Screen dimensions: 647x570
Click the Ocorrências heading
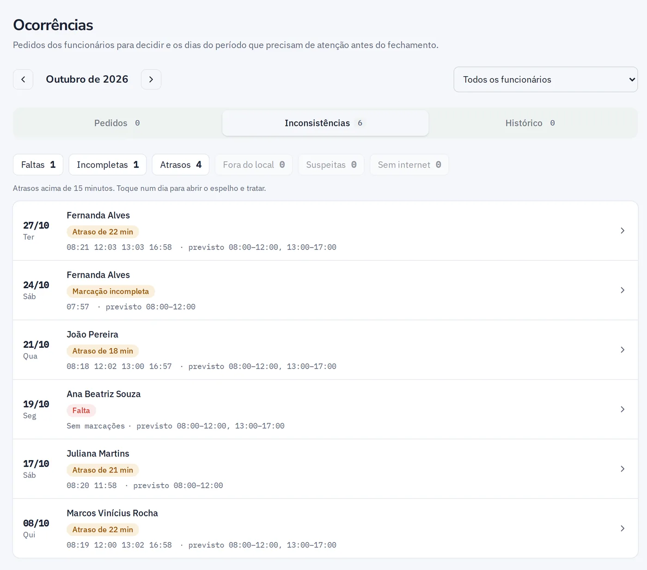53,25
